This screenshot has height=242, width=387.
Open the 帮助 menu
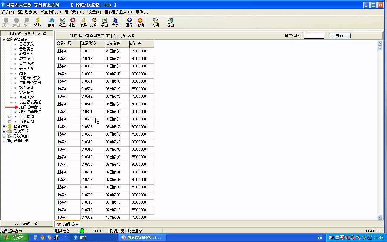142,12
